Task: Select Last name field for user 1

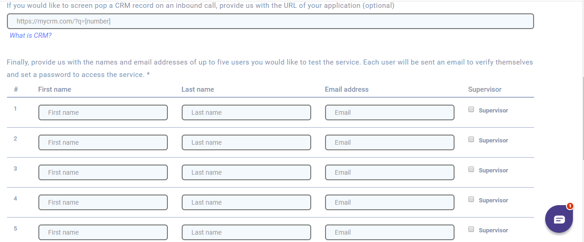Action: (246, 112)
